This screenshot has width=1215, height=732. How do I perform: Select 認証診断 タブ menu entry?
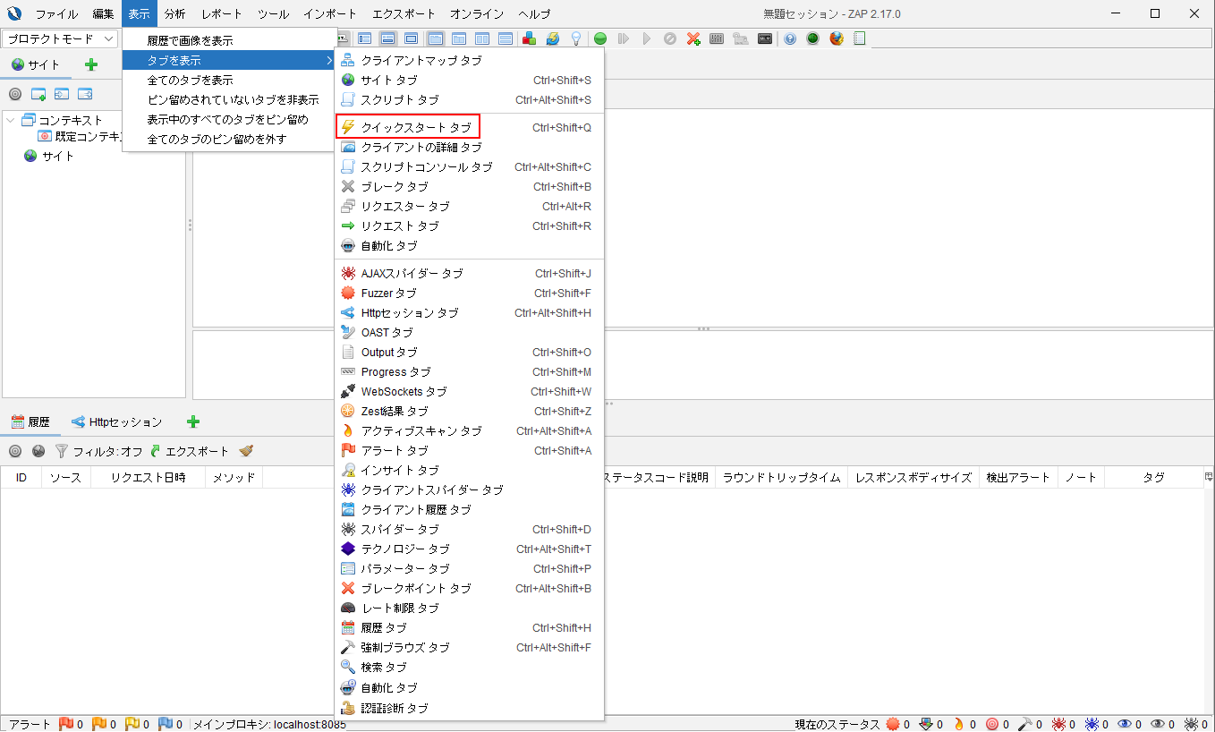point(470,708)
